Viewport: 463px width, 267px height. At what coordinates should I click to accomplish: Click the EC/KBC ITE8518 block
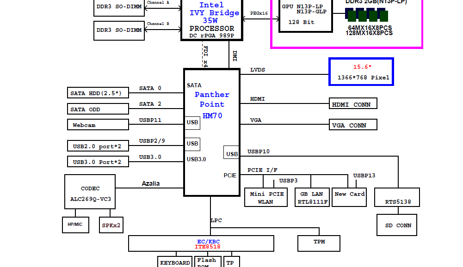[201, 243]
